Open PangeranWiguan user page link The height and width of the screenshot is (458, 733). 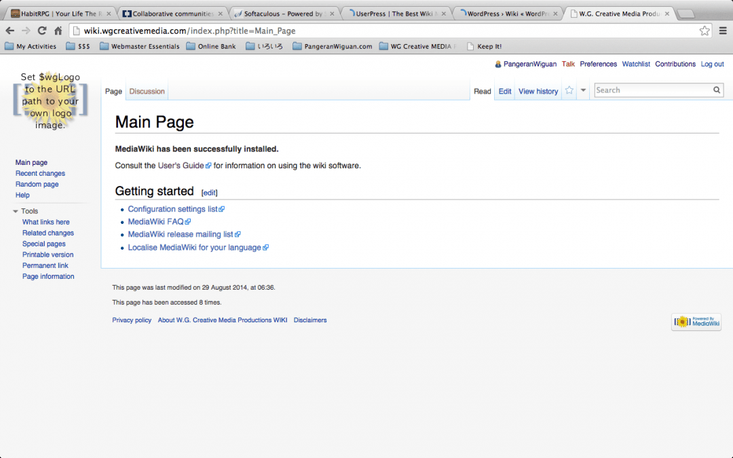pos(529,64)
